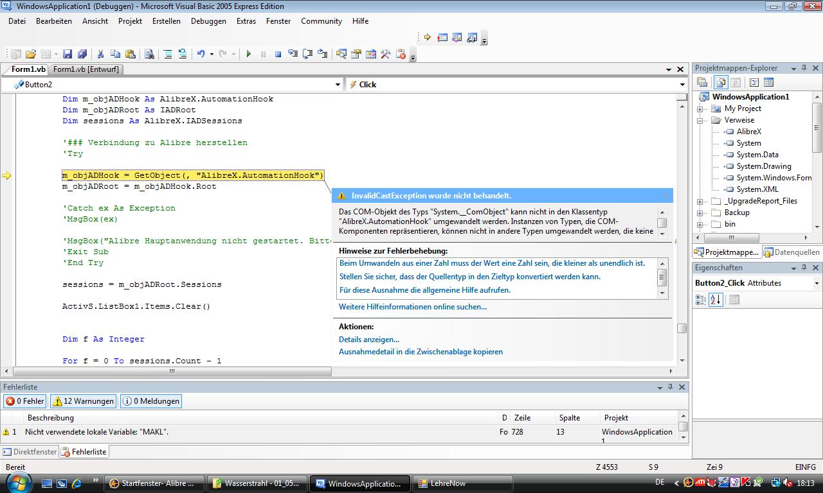This screenshot has height=493, width=823.
Task: Toggle the 0 Fehler filter button
Action: tap(25, 401)
